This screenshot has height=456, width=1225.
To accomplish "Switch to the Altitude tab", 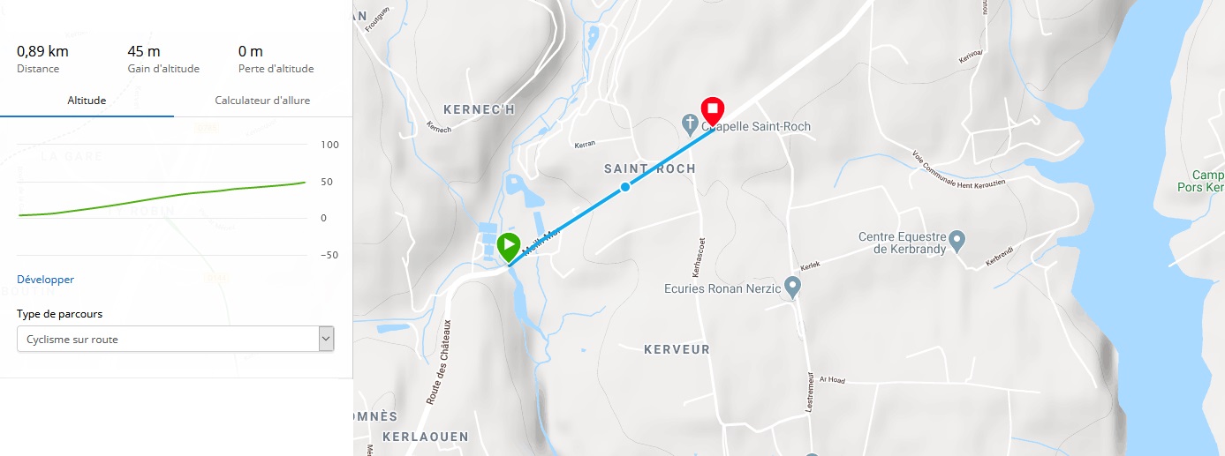I will (x=87, y=101).
